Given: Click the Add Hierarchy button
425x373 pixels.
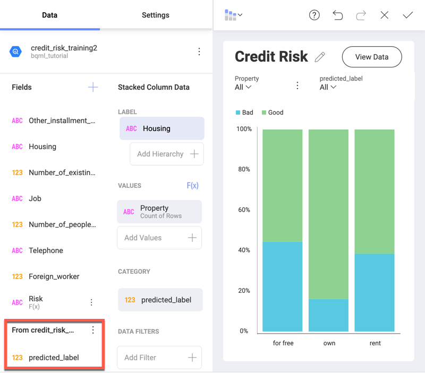Looking at the screenshot, I should coord(167,154).
